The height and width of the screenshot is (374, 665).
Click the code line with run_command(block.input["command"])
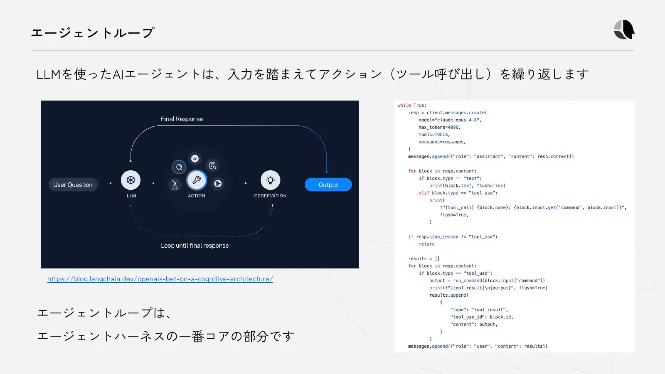click(487, 281)
